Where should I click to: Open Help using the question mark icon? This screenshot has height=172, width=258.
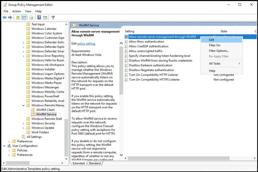[x=39, y=17]
